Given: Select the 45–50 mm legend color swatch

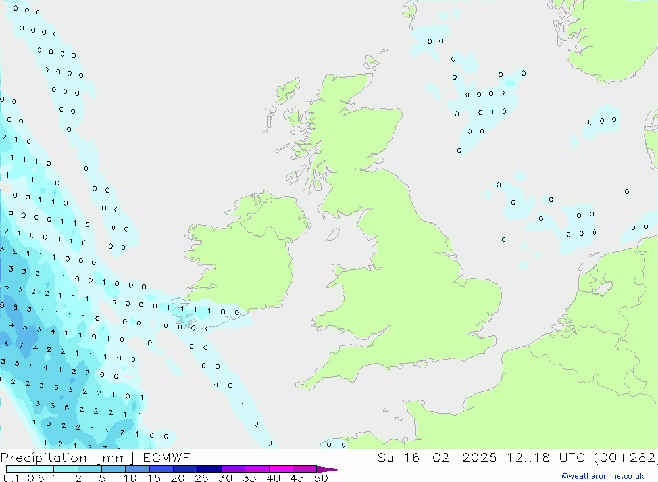Looking at the screenshot, I should pyautogui.click(x=305, y=469).
